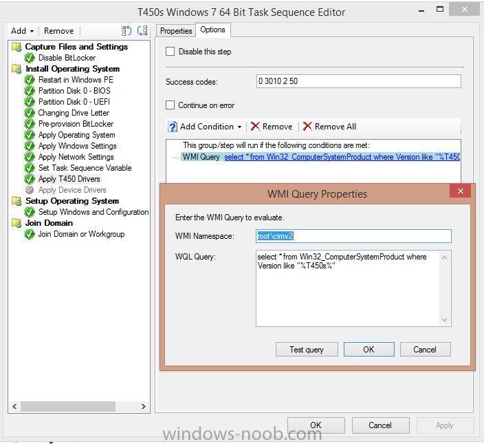Click the collapse all tree toolbar icon
The height and width of the screenshot is (444, 484).
click(142, 30)
